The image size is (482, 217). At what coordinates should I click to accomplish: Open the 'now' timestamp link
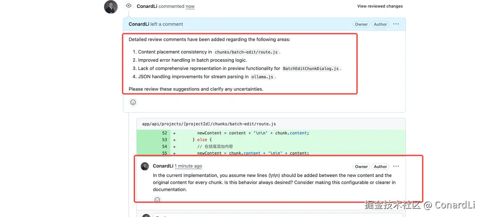(x=190, y=6)
